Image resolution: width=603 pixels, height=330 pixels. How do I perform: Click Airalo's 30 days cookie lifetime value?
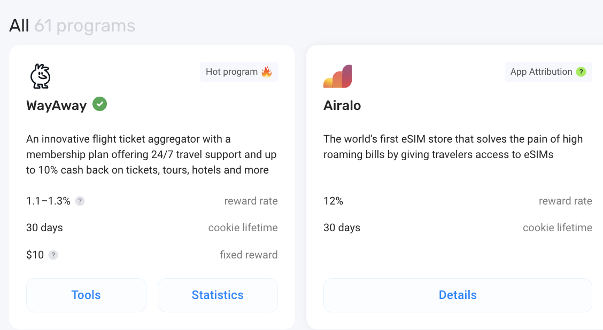coord(342,228)
